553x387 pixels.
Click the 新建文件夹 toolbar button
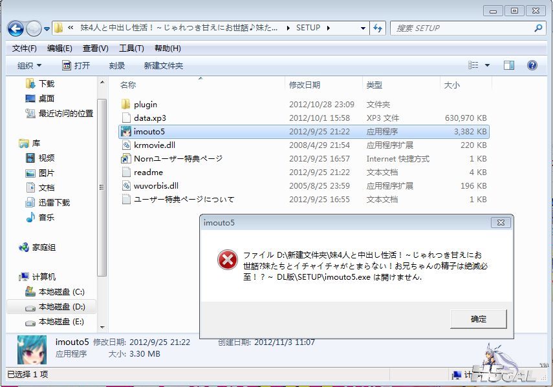(x=163, y=66)
